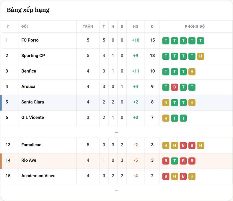Screen dimensions: 233x201
Task: Expand hidden rows below Academico Viseu
Action: click(116, 191)
